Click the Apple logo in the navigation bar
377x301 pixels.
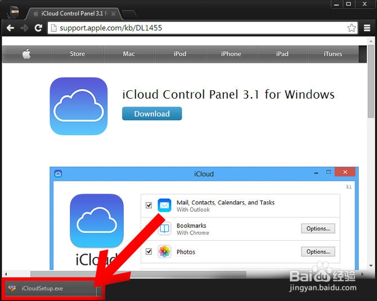click(26, 54)
